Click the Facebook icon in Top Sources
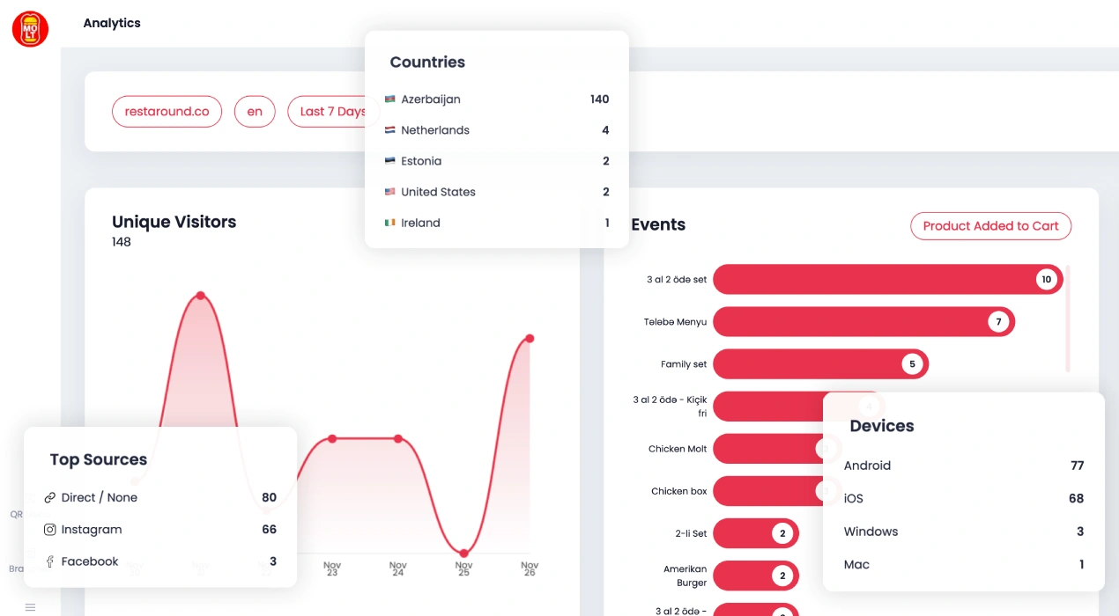This screenshot has height=616, width=1119. pos(50,561)
